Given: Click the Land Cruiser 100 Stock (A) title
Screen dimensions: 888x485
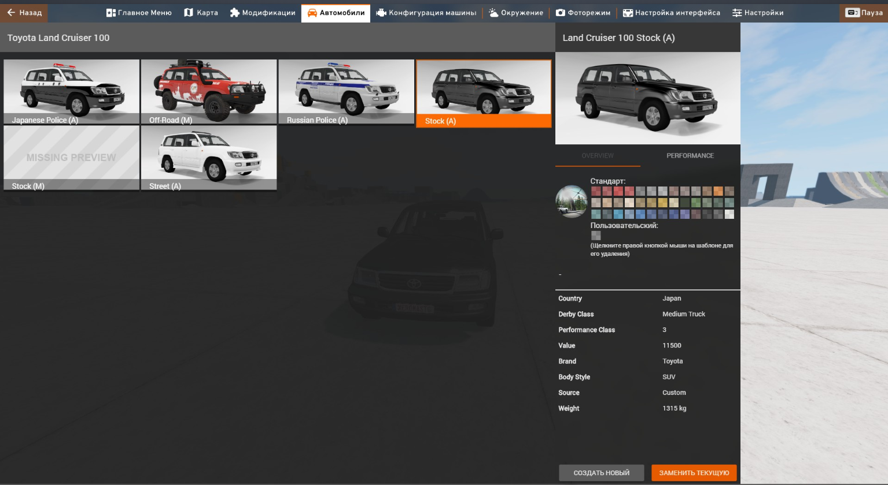Looking at the screenshot, I should [618, 38].
